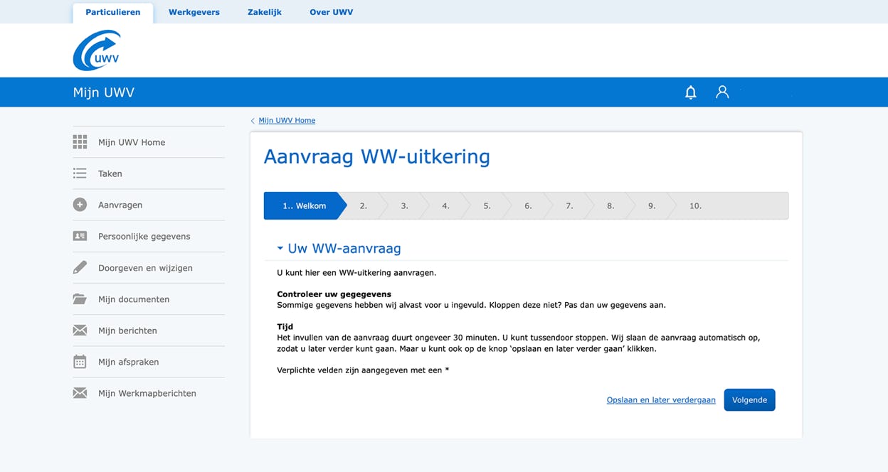This screenshot has width=888, height=472.
Task: Click the ID card icon beside Persoonlijke gegevens
Action: [80, 236]
